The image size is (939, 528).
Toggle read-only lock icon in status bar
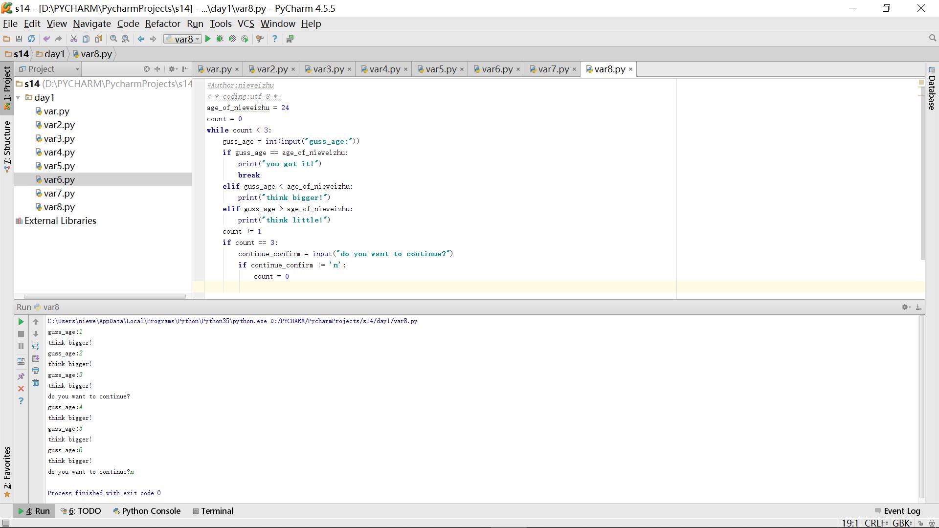[921, 523]
